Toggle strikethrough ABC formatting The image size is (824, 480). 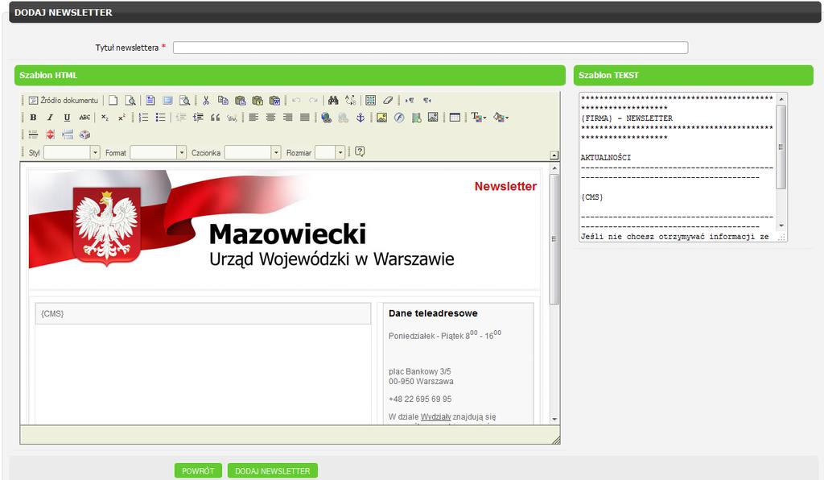point(84,118)
